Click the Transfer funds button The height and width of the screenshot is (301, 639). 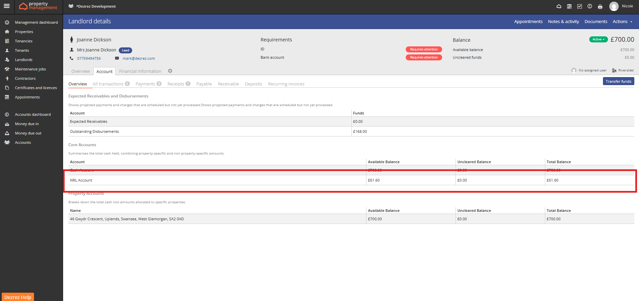coord(618,81)
